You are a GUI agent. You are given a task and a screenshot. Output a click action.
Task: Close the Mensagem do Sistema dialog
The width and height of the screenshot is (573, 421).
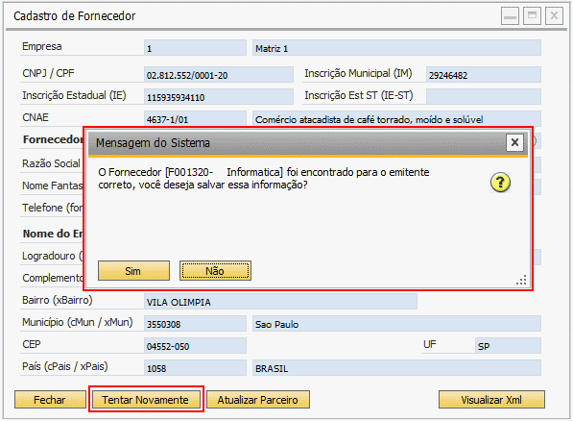(x=514, y=142)
